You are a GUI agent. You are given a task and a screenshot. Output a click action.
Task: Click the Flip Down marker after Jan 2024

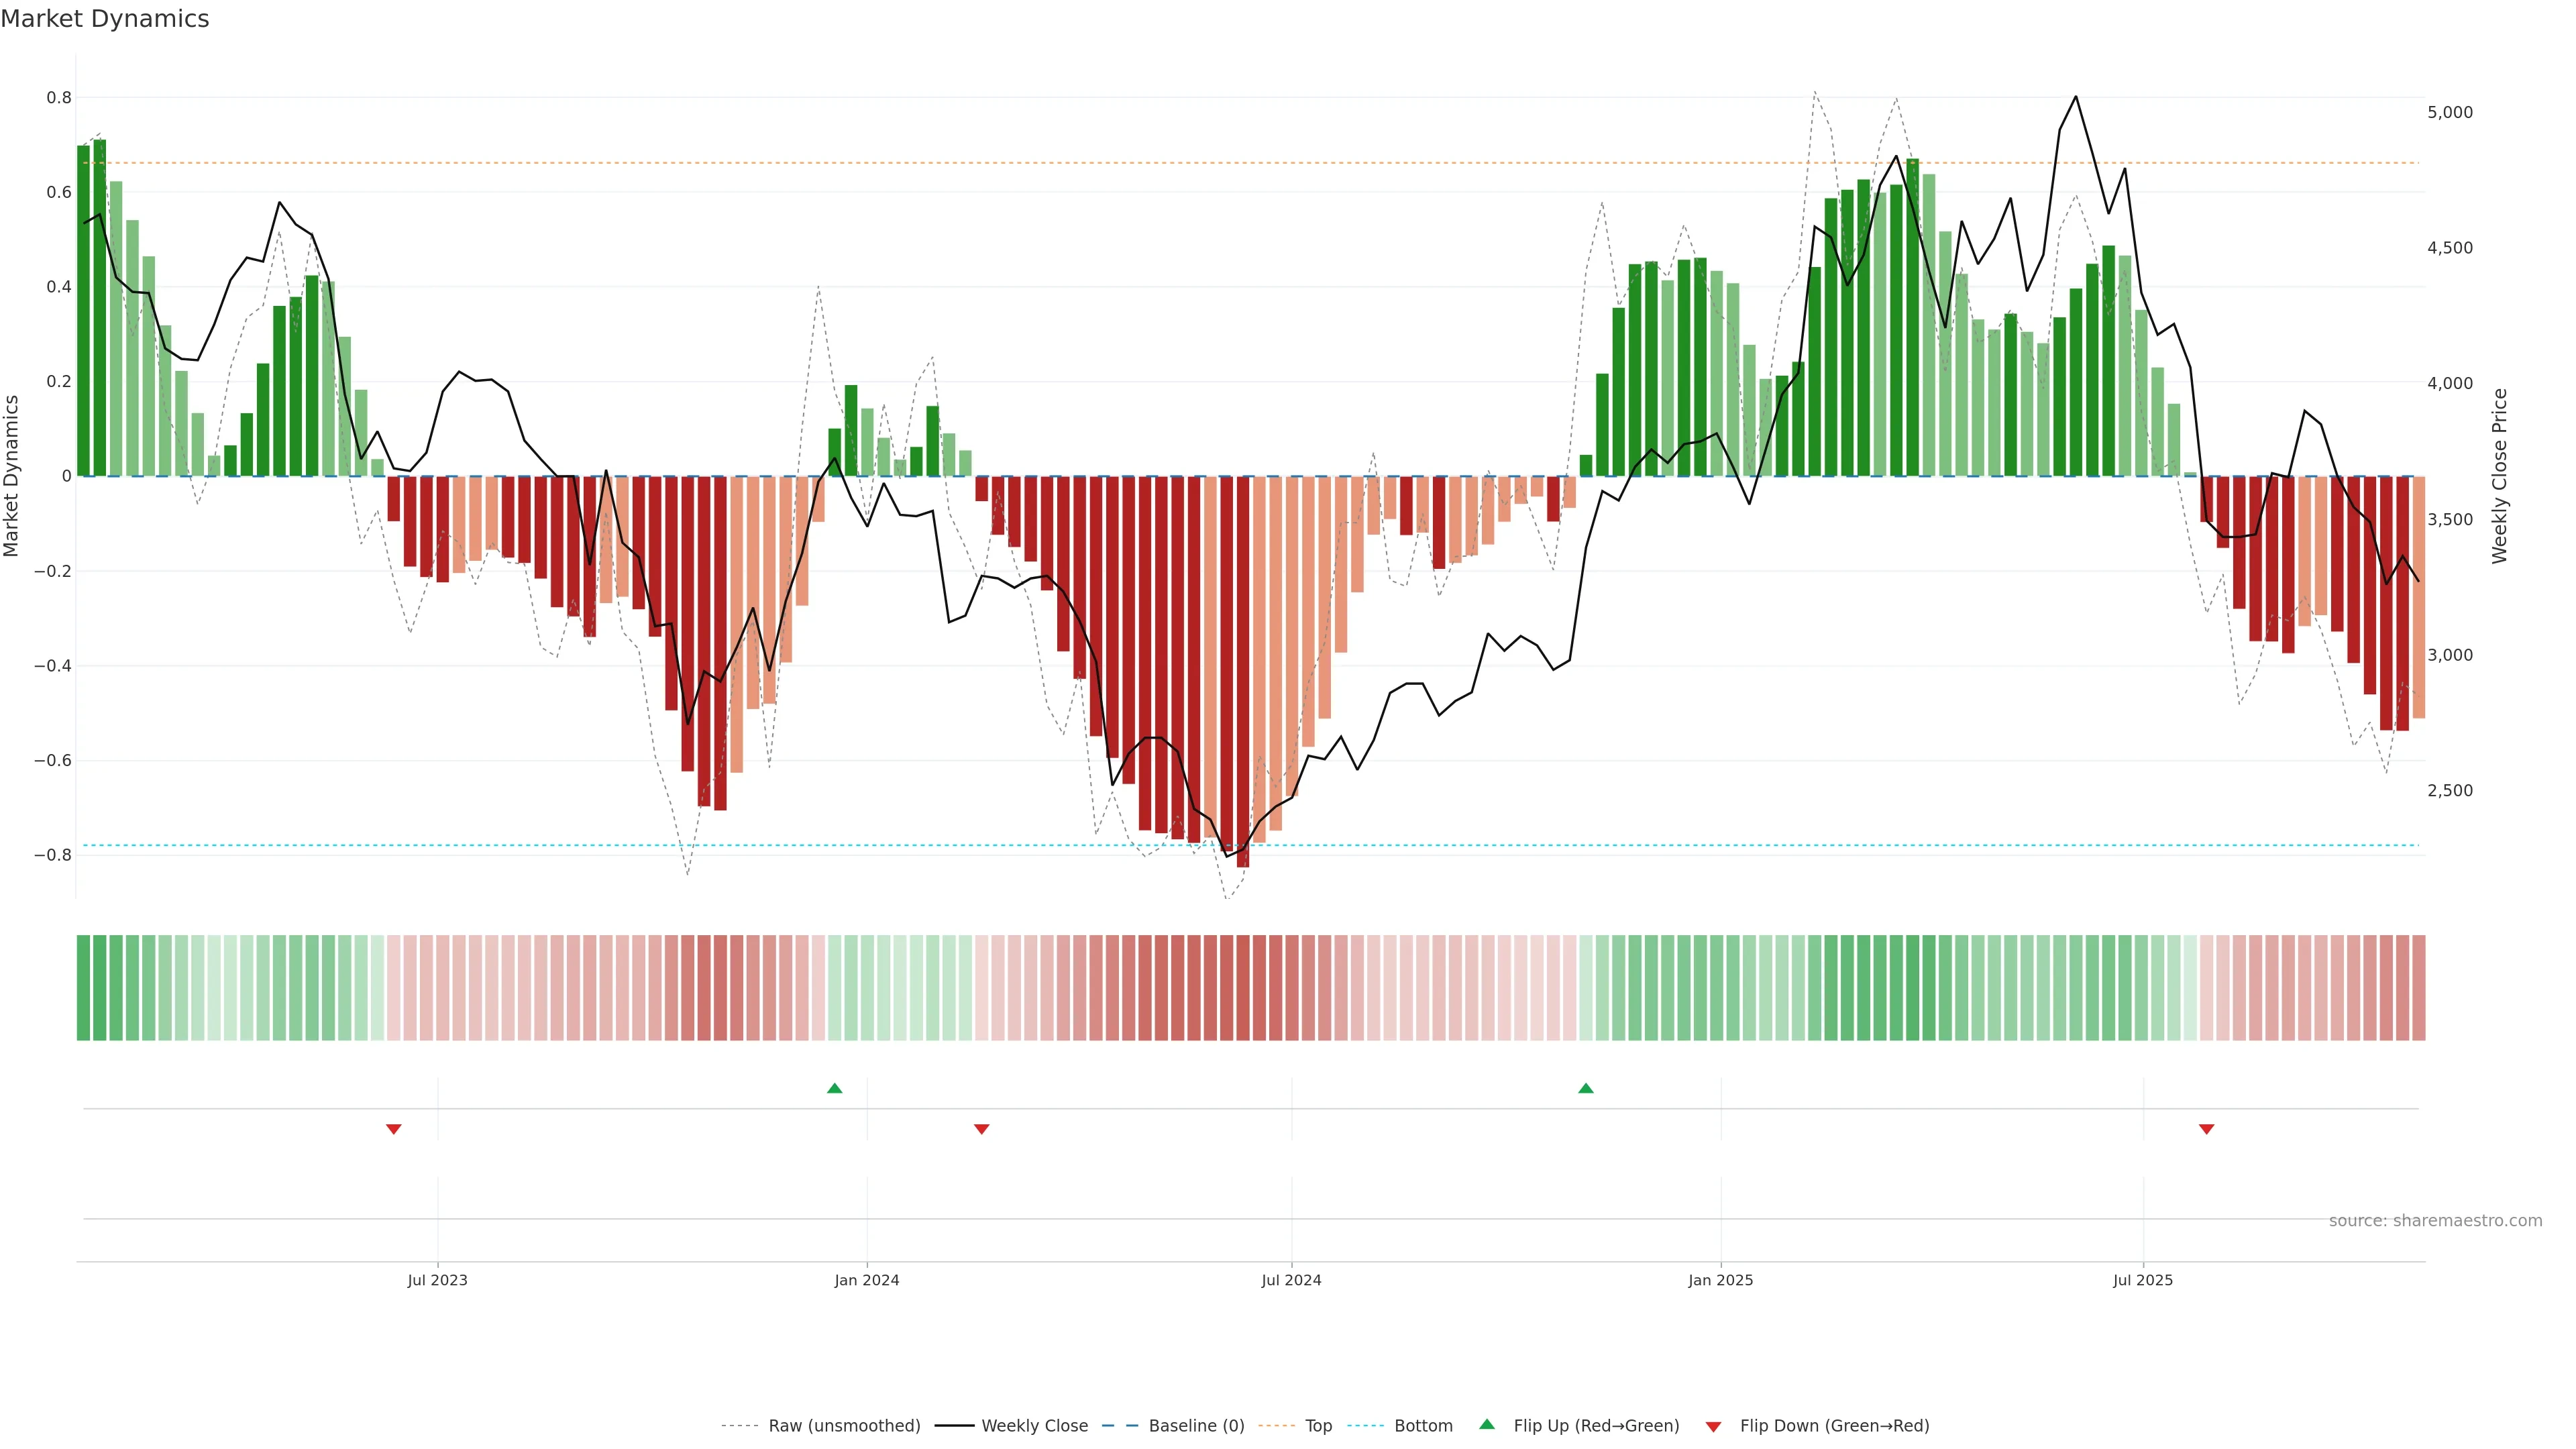pyautogui.click(x=981, y=1129)
